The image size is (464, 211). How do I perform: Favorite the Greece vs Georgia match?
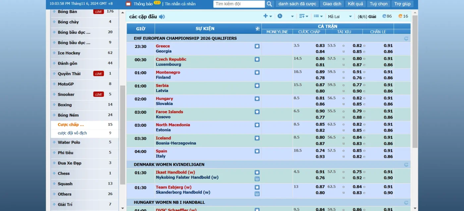point(257,46)
